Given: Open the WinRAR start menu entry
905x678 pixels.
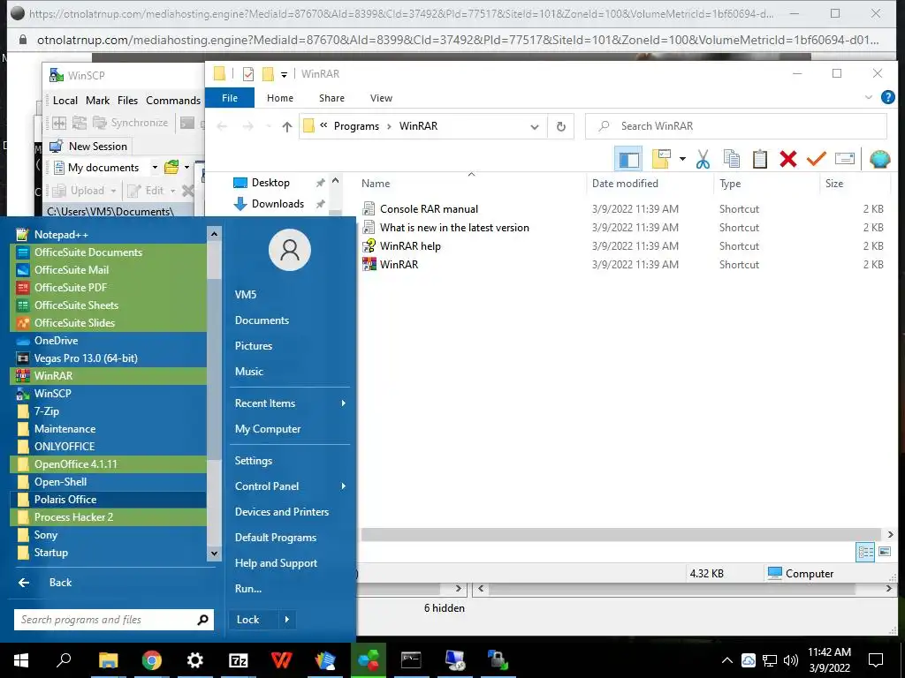Looking at the screenshot, I should (x=108, y=376).
